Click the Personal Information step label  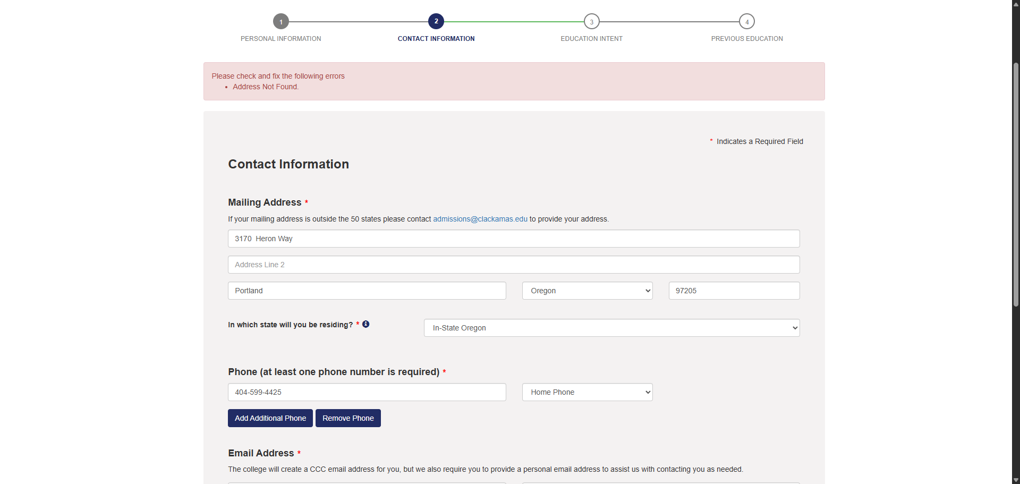tap(280, 39)
